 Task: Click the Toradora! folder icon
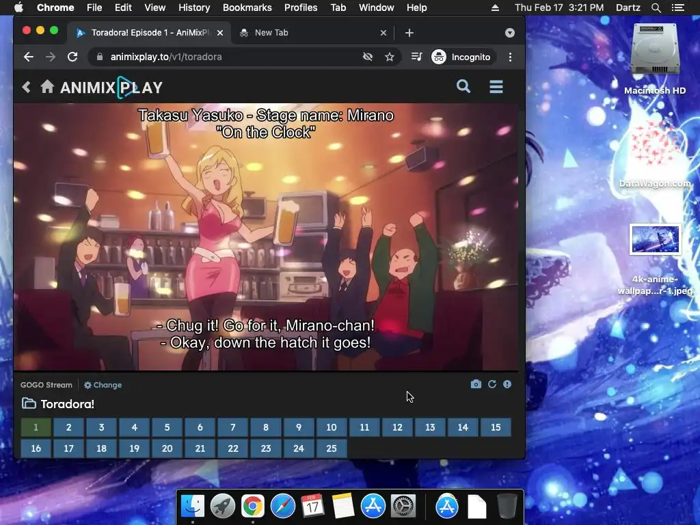click(x=29, y=403)
